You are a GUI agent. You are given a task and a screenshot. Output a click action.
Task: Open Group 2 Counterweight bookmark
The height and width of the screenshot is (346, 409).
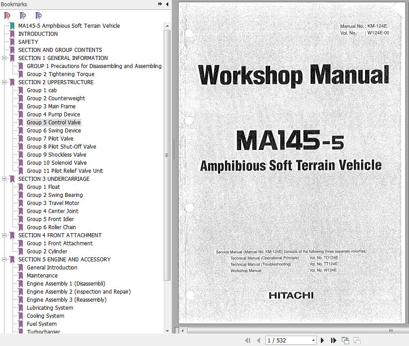coord(56,98)
